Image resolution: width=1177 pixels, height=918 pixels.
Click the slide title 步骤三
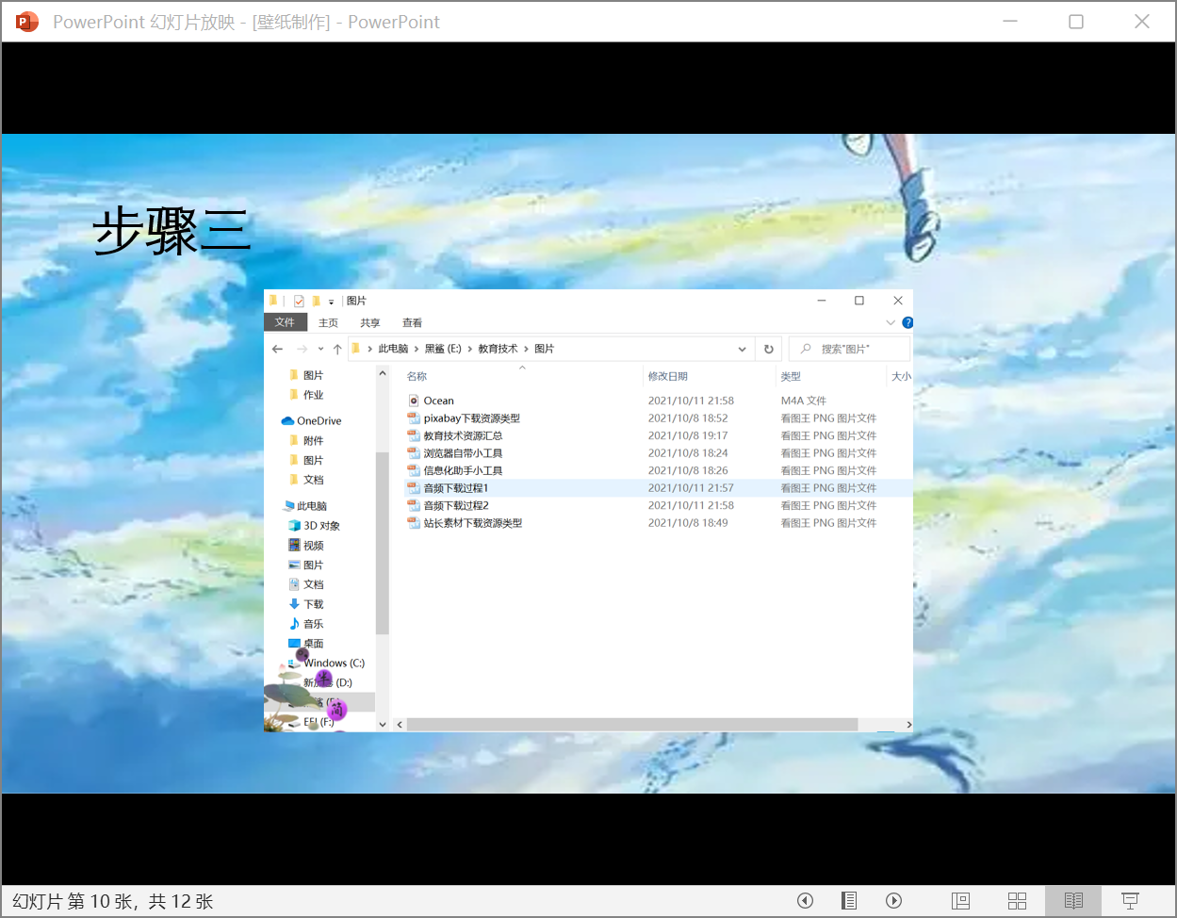click(x=172, y=232)
